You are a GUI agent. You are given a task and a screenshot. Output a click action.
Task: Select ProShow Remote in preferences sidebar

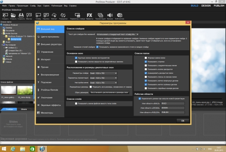50,90
